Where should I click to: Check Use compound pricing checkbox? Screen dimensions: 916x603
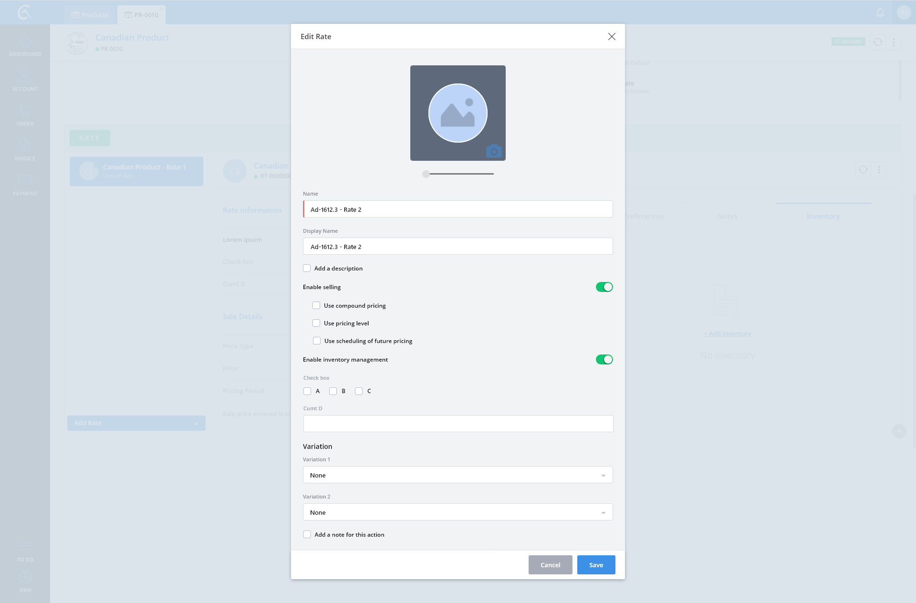(316, 305)
